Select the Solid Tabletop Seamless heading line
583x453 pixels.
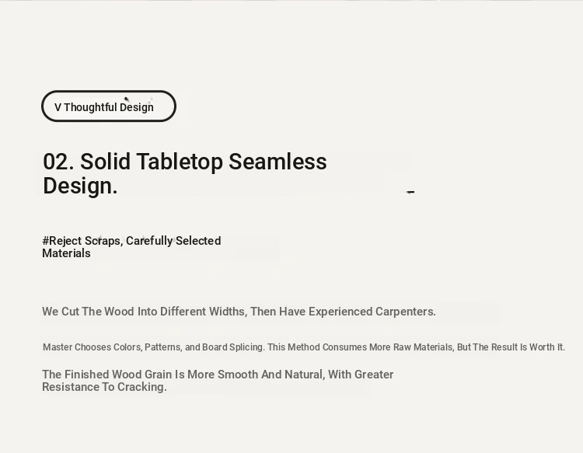coord(185,162)
